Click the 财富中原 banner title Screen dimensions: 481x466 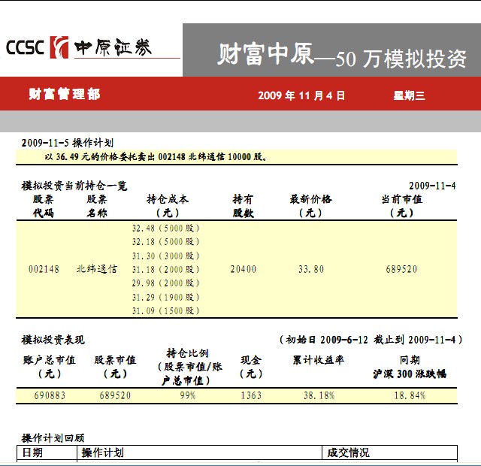(265, 54)
